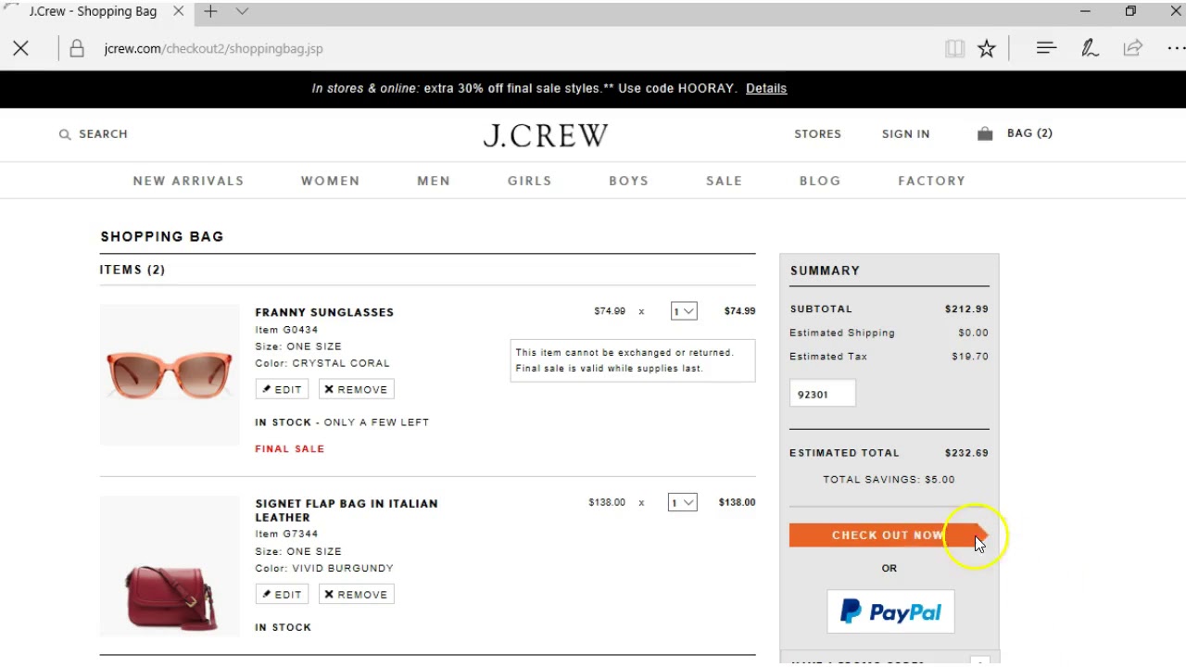Click the Estimated Tax value $19.70
The image size is (1186, 667).
click(970, 357)
